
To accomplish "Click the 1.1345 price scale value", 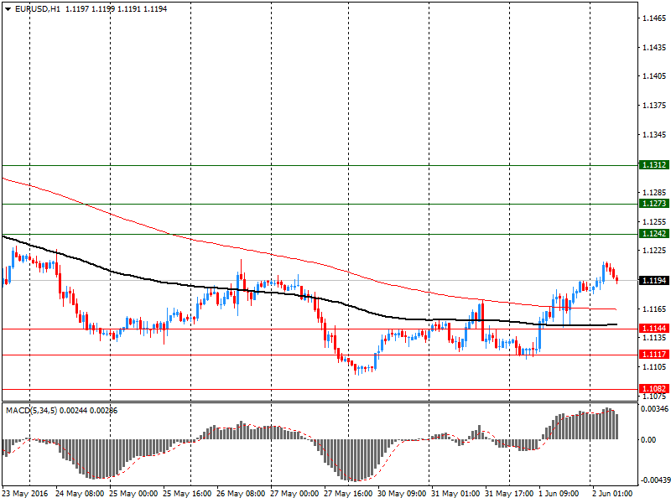I will point(654,135).
